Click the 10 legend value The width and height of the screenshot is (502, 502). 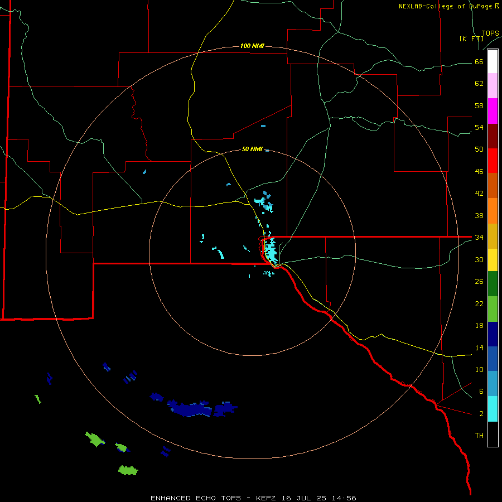click(x=479, y=369)
